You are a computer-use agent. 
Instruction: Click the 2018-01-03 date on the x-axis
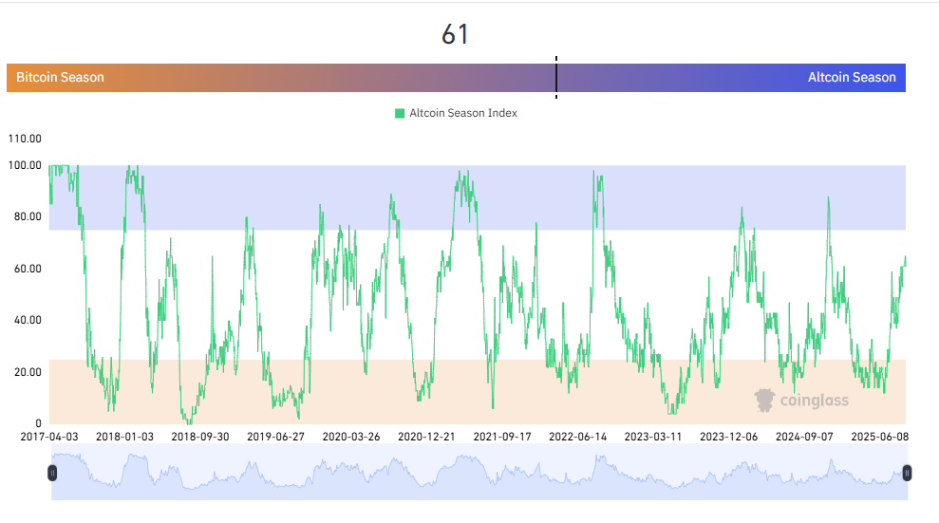[124, 437]
